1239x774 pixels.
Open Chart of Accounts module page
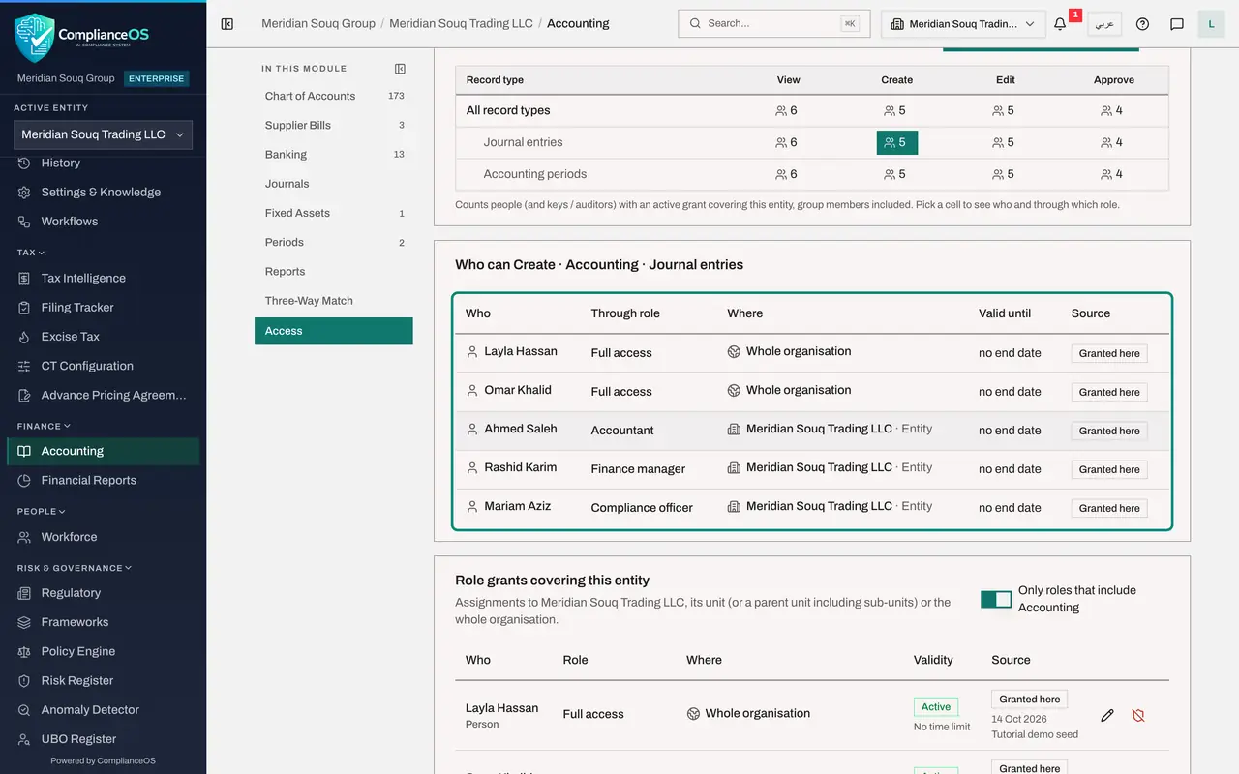tap(334, 96)
